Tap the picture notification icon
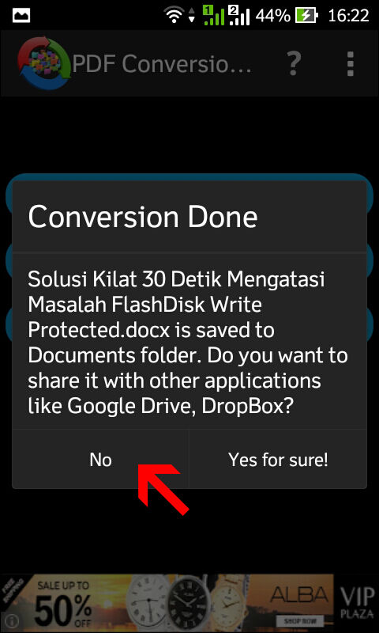 coord(21,16)
